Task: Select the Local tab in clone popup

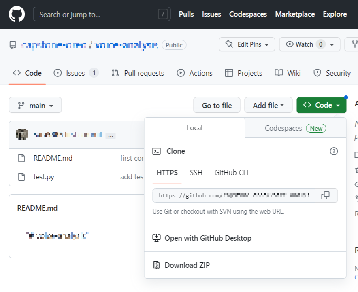Action: 194,128
